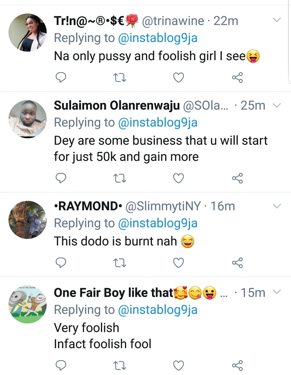Open options chevron on trinawine's tweet

277,20
